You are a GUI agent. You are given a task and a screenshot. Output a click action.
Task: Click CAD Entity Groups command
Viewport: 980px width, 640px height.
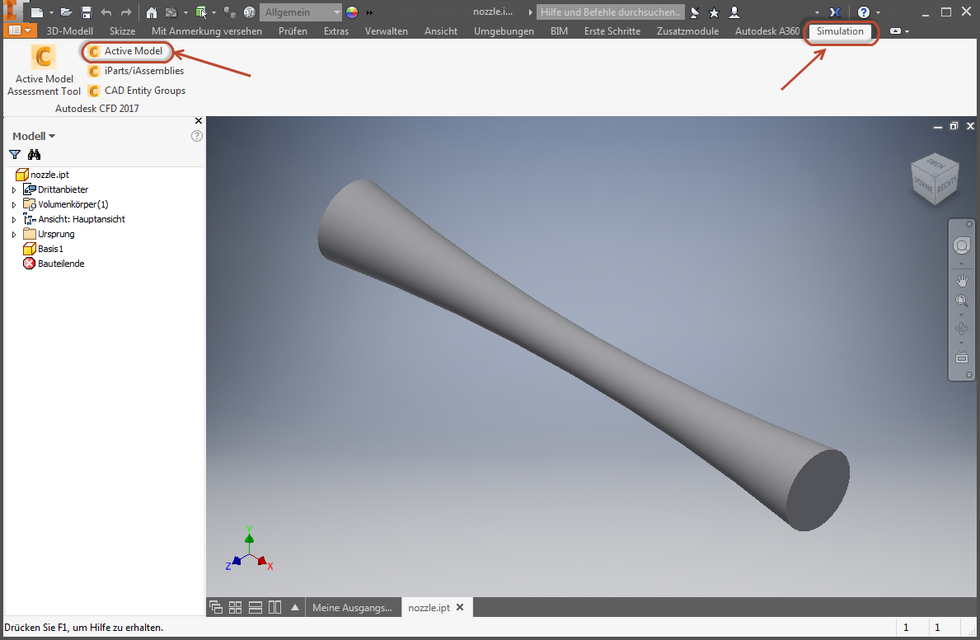point(137,91)
